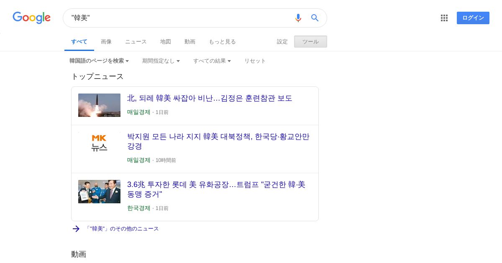This screenshot has width=502, height=263.
Task: Click the Lotte plant ceremony thumbnail
Action: [99, 192]
